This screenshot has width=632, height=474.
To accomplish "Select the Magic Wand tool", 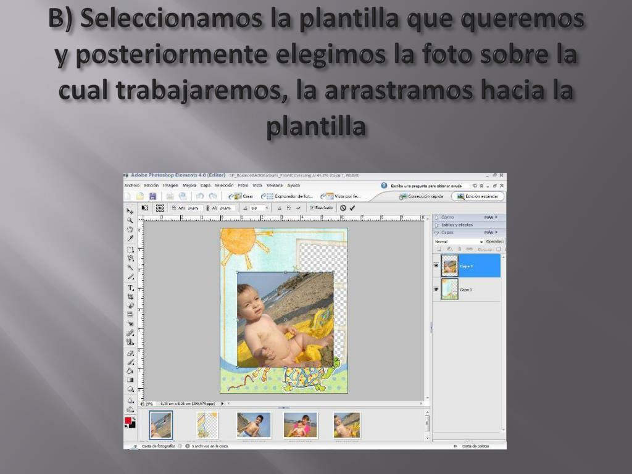I will [x=130, y=268].
